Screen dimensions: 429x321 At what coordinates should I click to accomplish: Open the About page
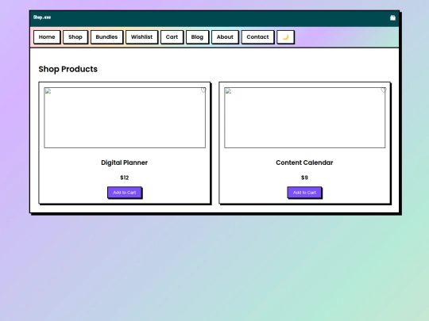pos(225,37)
